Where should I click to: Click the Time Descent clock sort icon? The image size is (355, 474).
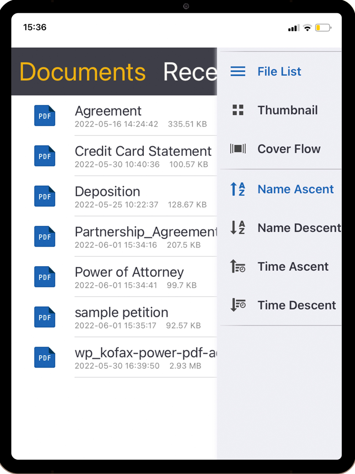(x=238, y=305)
